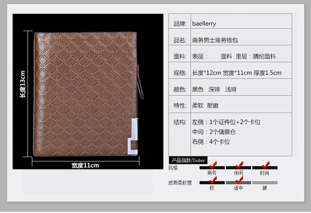Click the red checkmark above 软
The height and width of the screenshot is (213, 311).
coord(213,180)
